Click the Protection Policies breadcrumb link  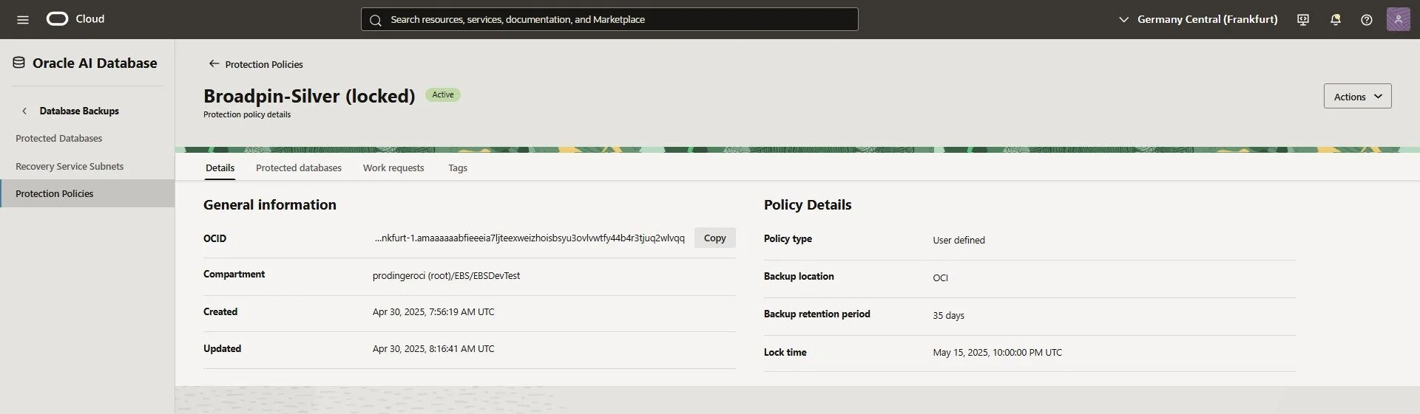point(264,64)
